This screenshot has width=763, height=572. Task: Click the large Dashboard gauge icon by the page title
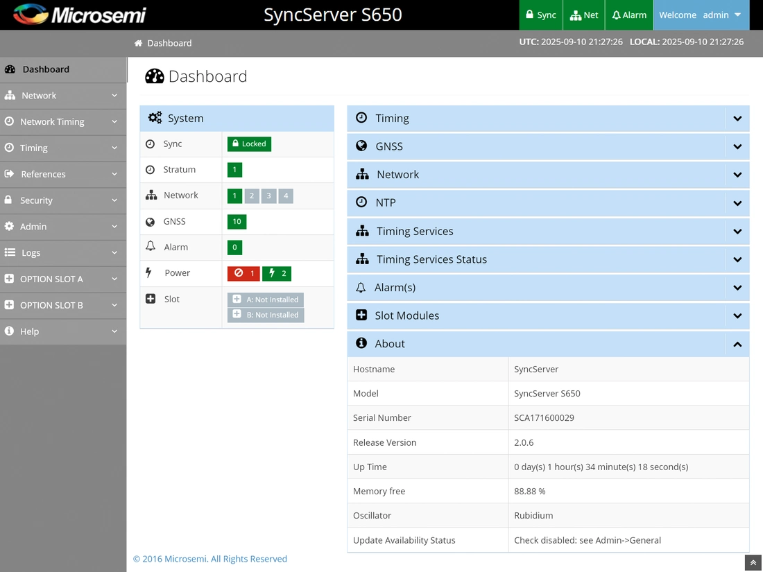point(155,76)
